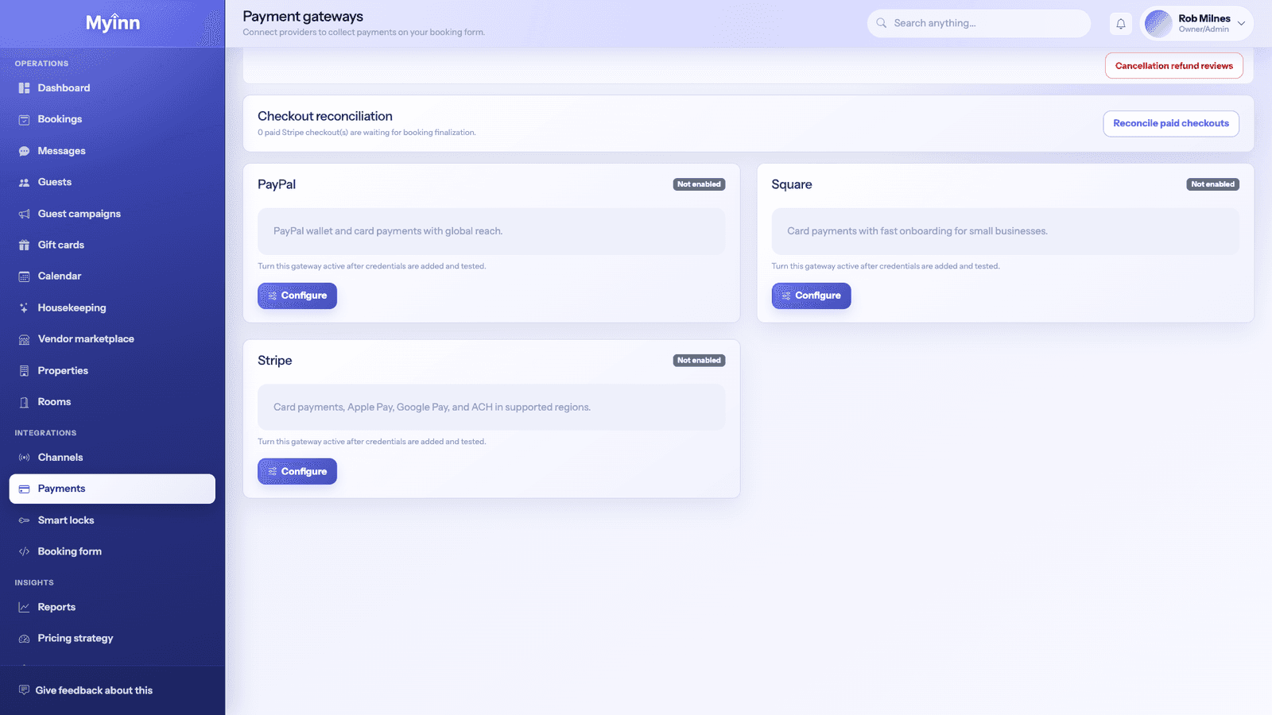Configure the Square gateway
Screen dimensions: 1272x715
tap(811, 296)
